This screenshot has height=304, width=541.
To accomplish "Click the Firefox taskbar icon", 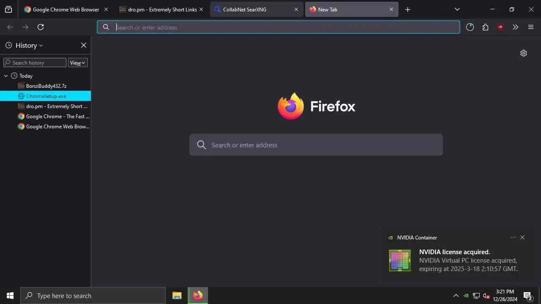I will [198, 296].
